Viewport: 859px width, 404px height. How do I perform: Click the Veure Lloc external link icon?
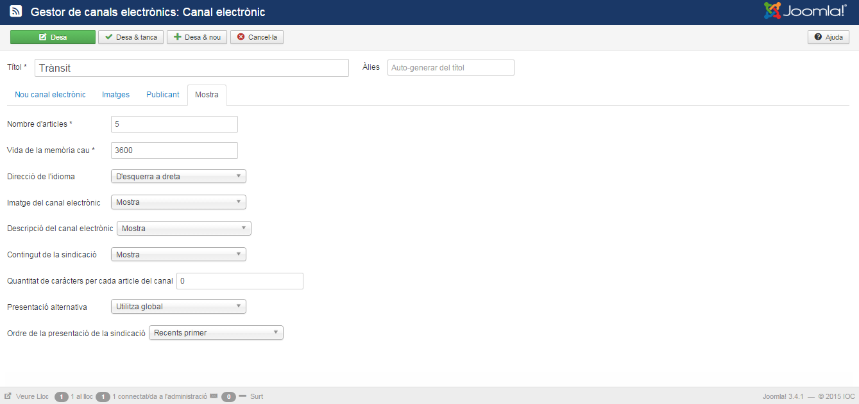tap(8, 396)
